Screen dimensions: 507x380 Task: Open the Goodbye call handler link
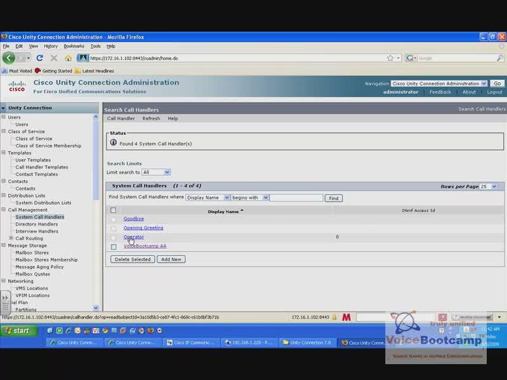click(x=134, y=218)
